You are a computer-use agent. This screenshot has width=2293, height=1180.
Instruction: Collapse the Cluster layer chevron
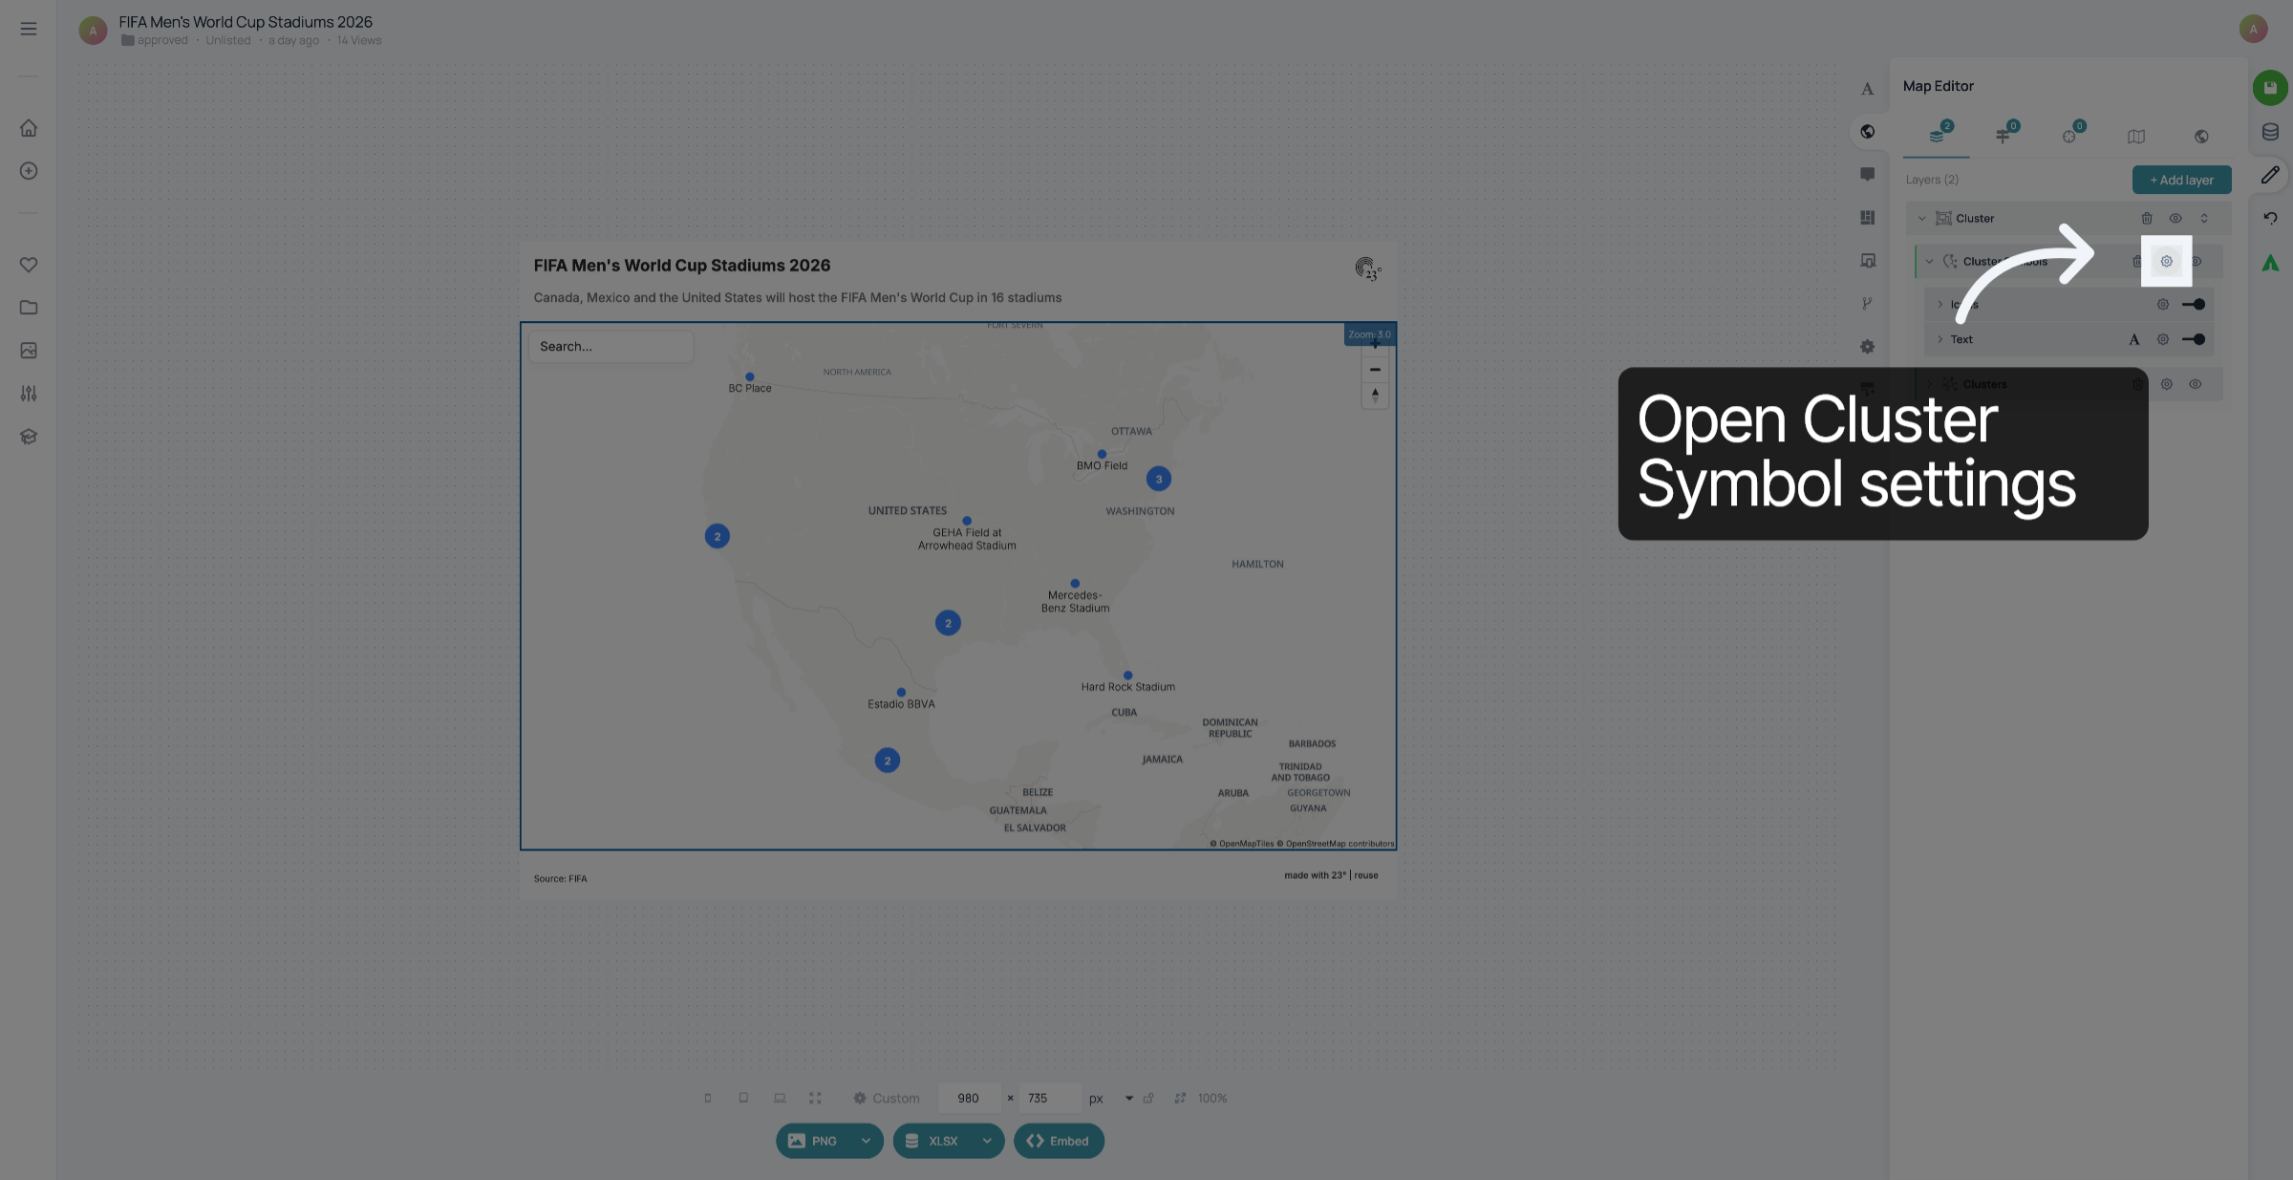coord(1922,219)
